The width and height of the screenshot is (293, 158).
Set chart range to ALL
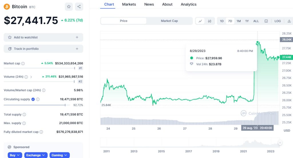(256, 21)
